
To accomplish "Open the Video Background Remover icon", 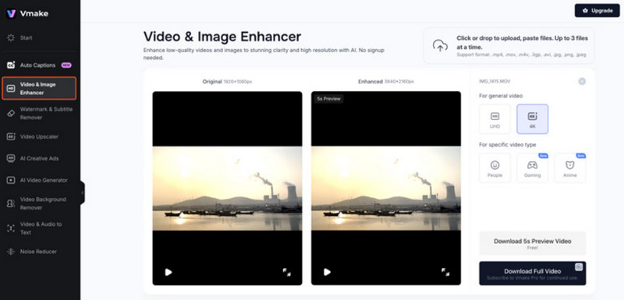I will coord(11,203).
